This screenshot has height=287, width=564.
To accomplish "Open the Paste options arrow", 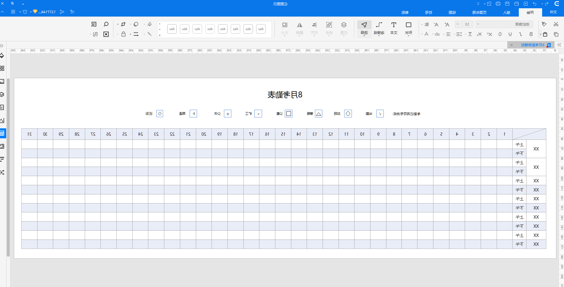I will pos(540,35).
